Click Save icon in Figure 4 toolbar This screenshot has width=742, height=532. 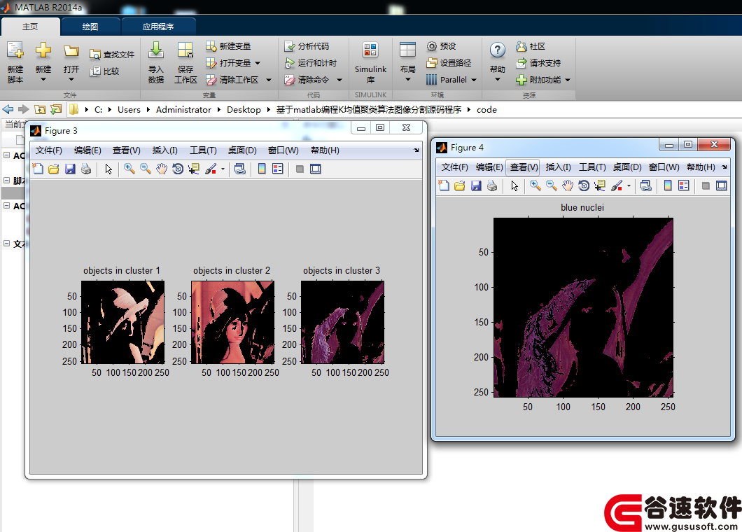[x=476, y=186]
